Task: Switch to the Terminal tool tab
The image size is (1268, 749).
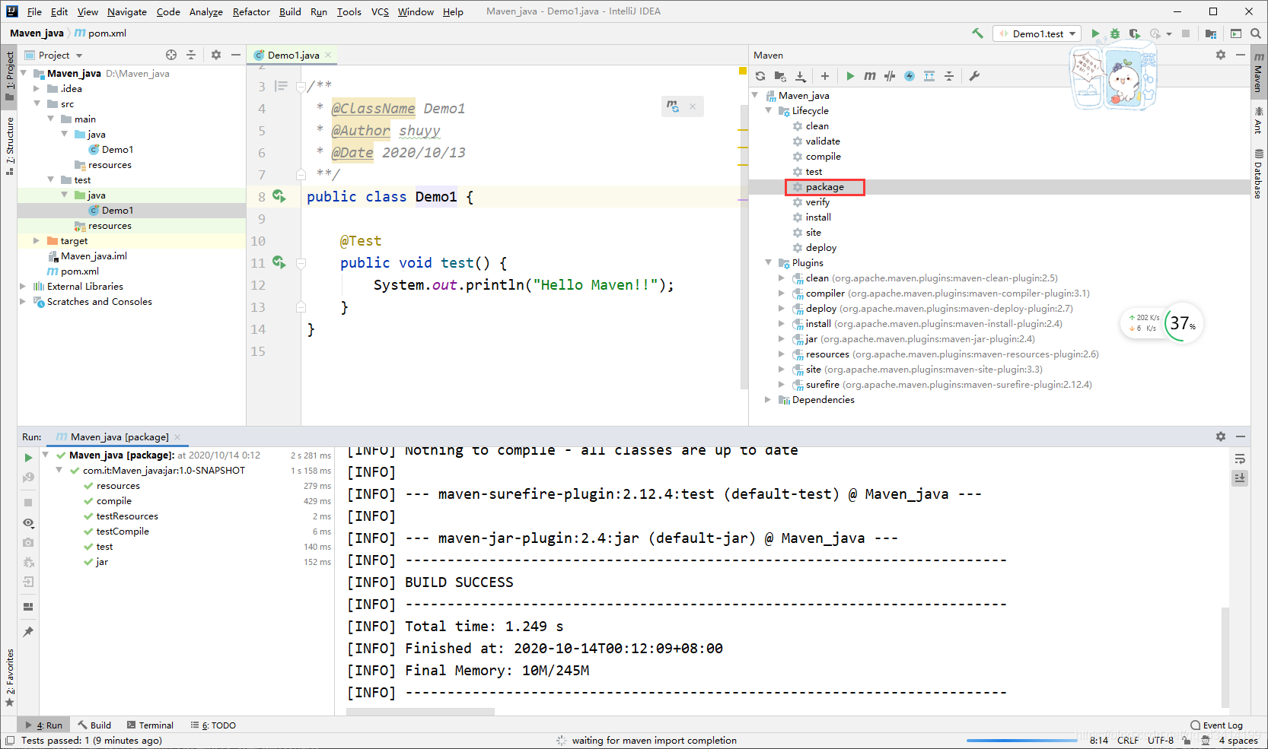Action: pyautogui.click(x=150, y=725)
